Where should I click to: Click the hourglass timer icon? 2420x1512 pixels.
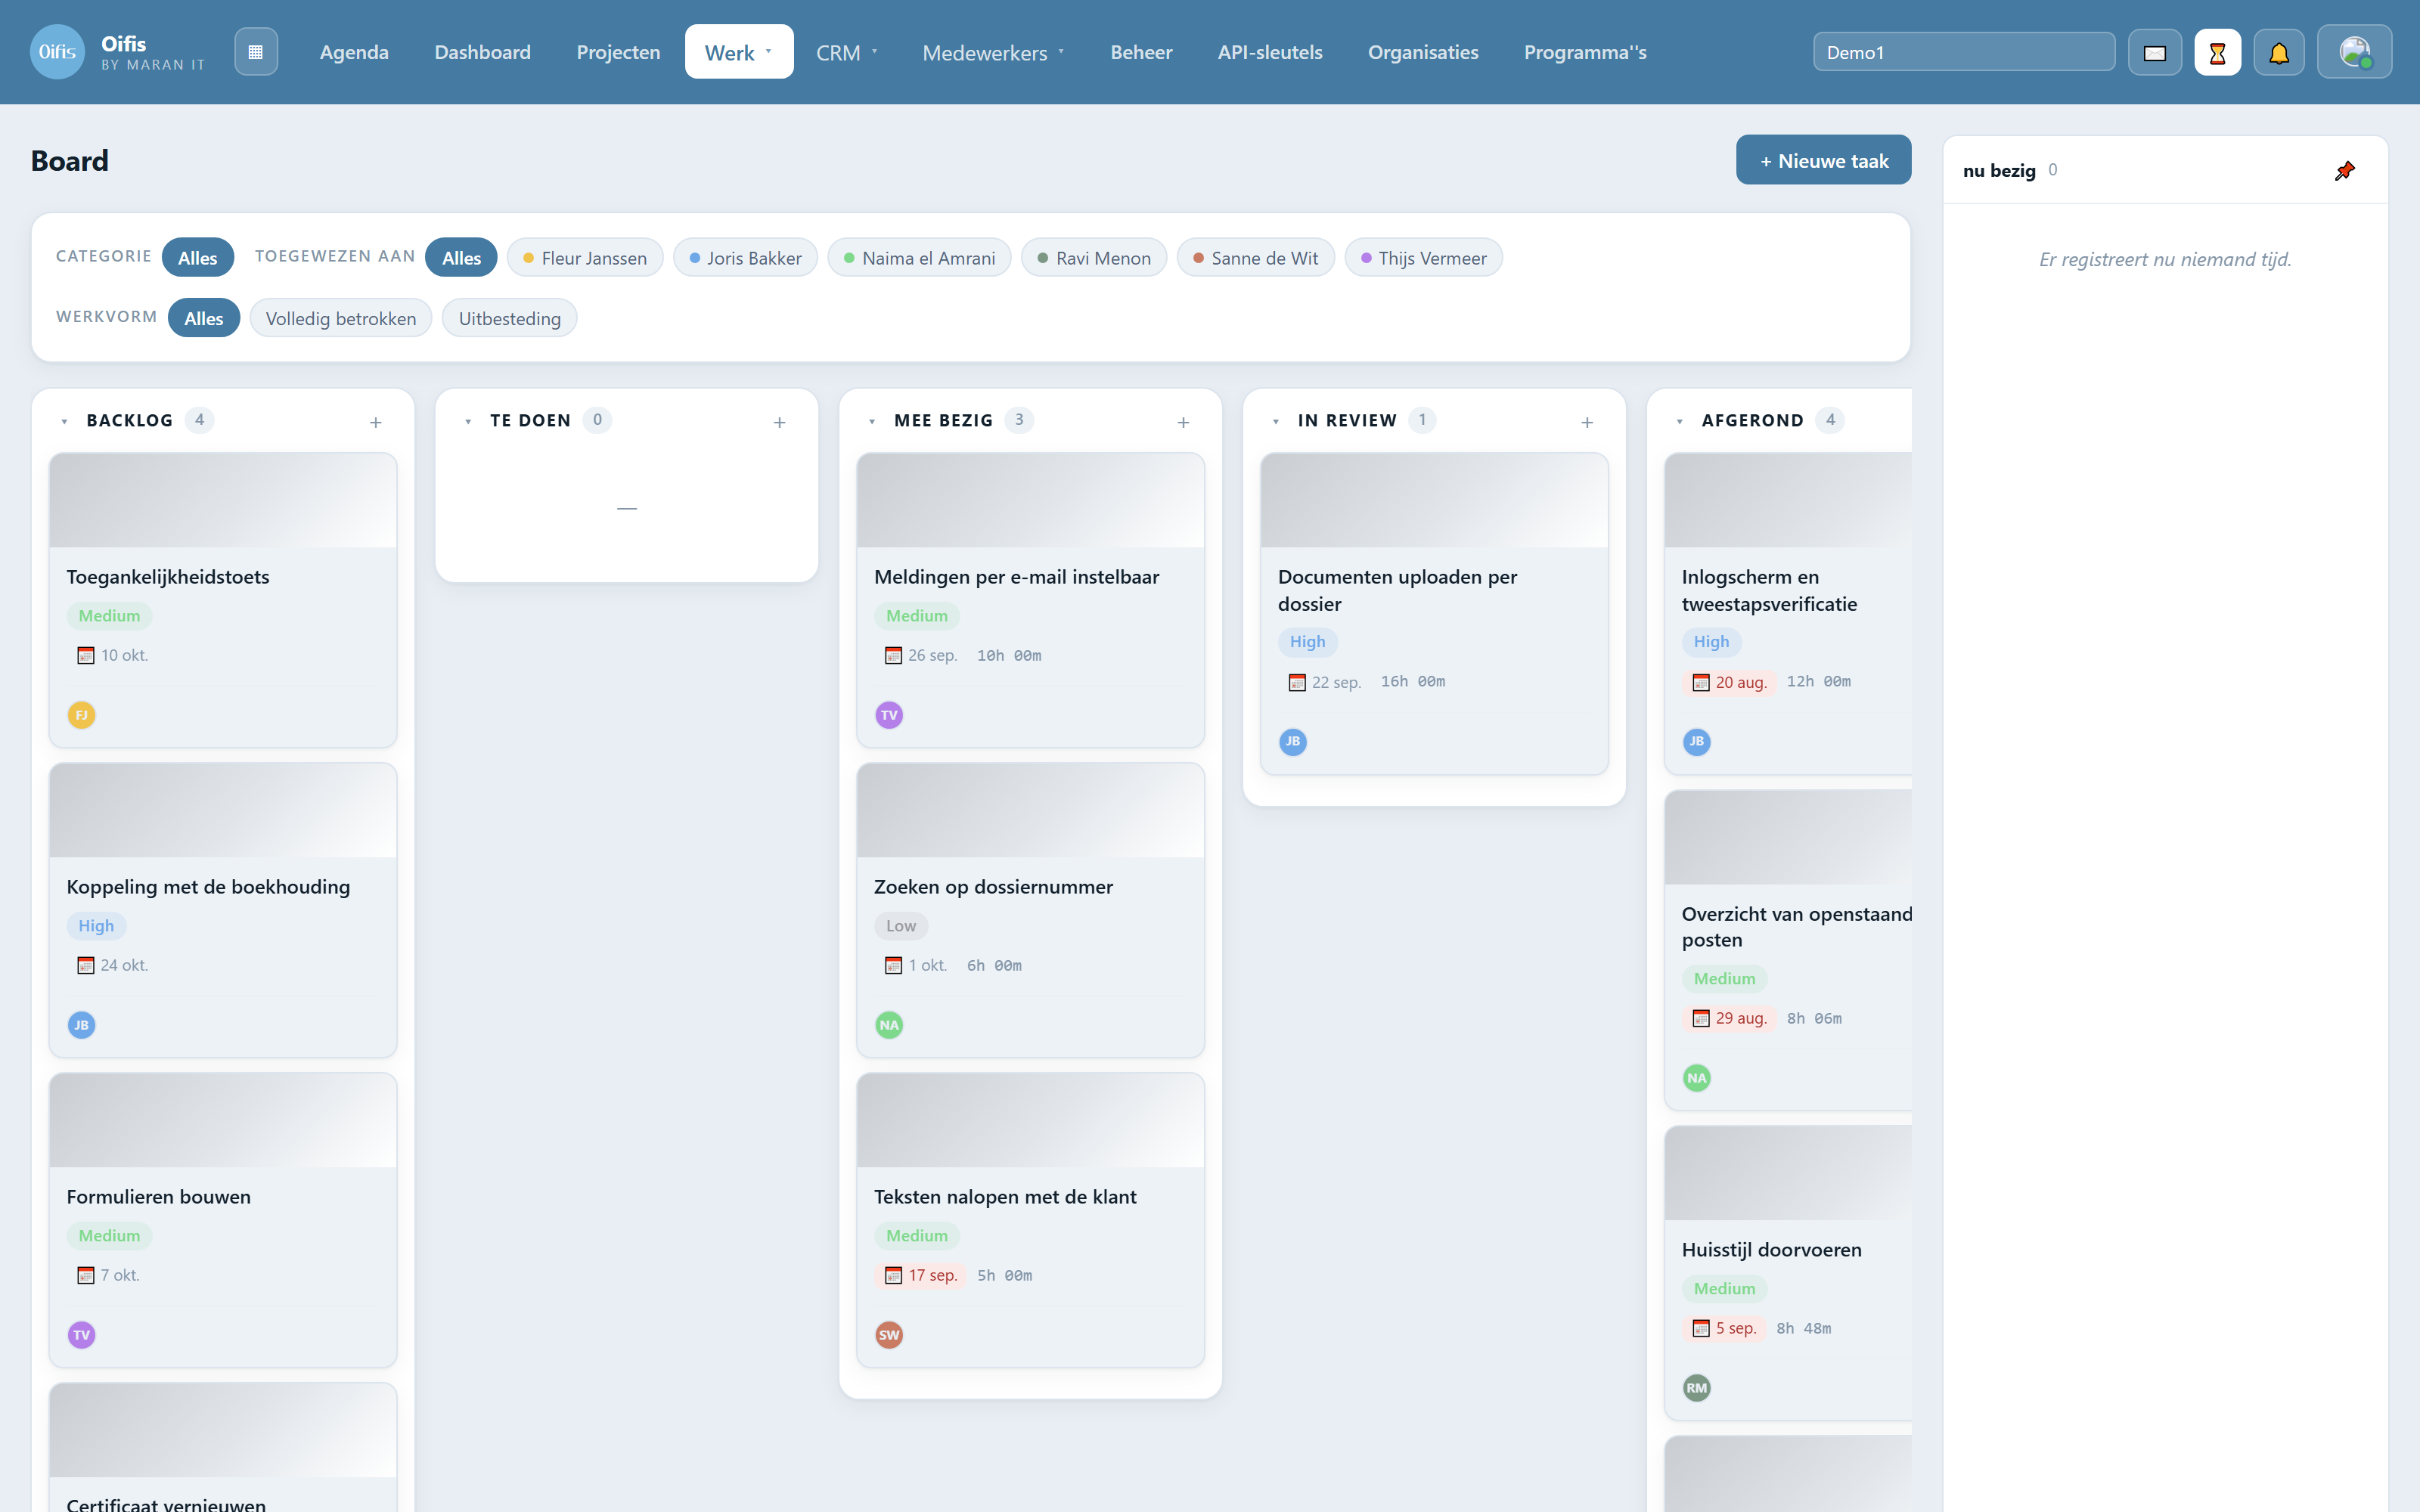[2217, 53]
